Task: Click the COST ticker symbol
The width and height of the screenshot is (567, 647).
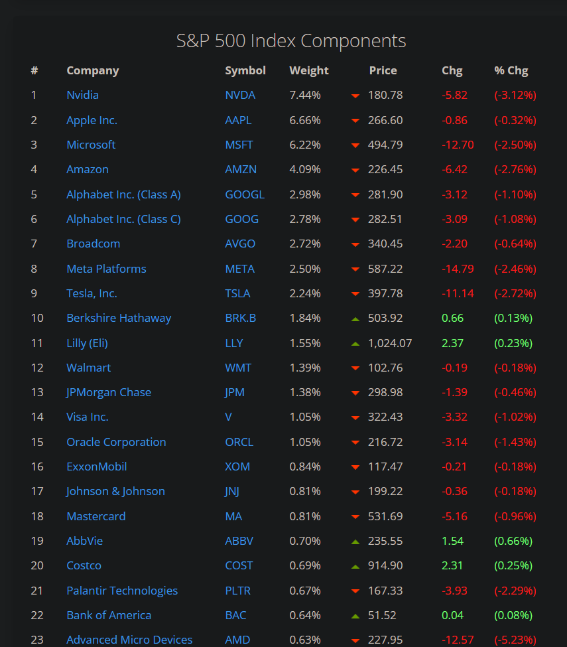Action: click(x=239, y=566)
